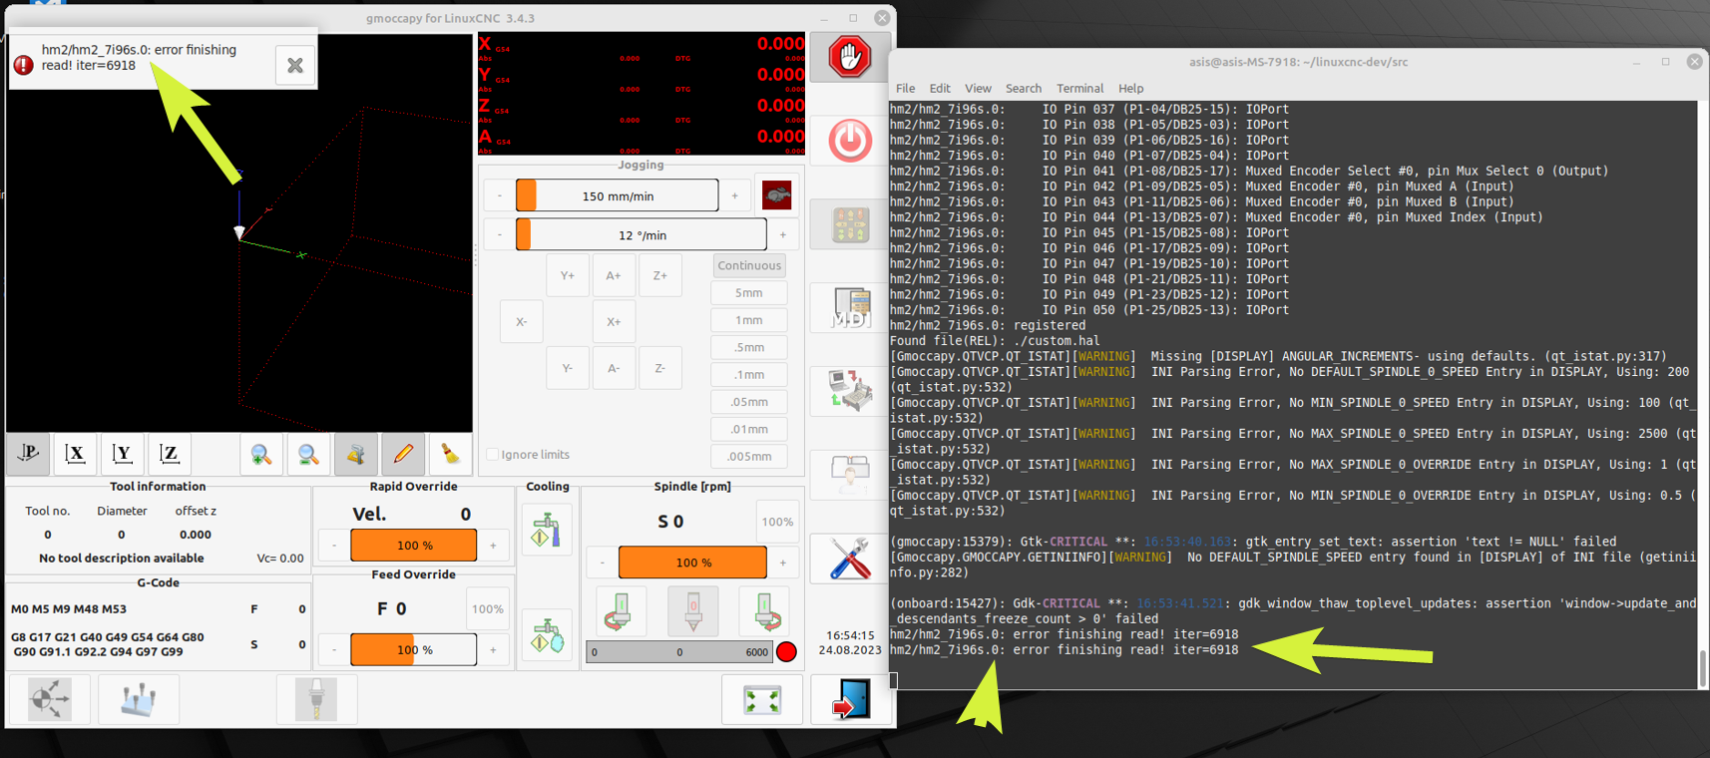1710x758 pixels.
Task: Decrease rapid override with minus button
Action: (x=334, y=545)
